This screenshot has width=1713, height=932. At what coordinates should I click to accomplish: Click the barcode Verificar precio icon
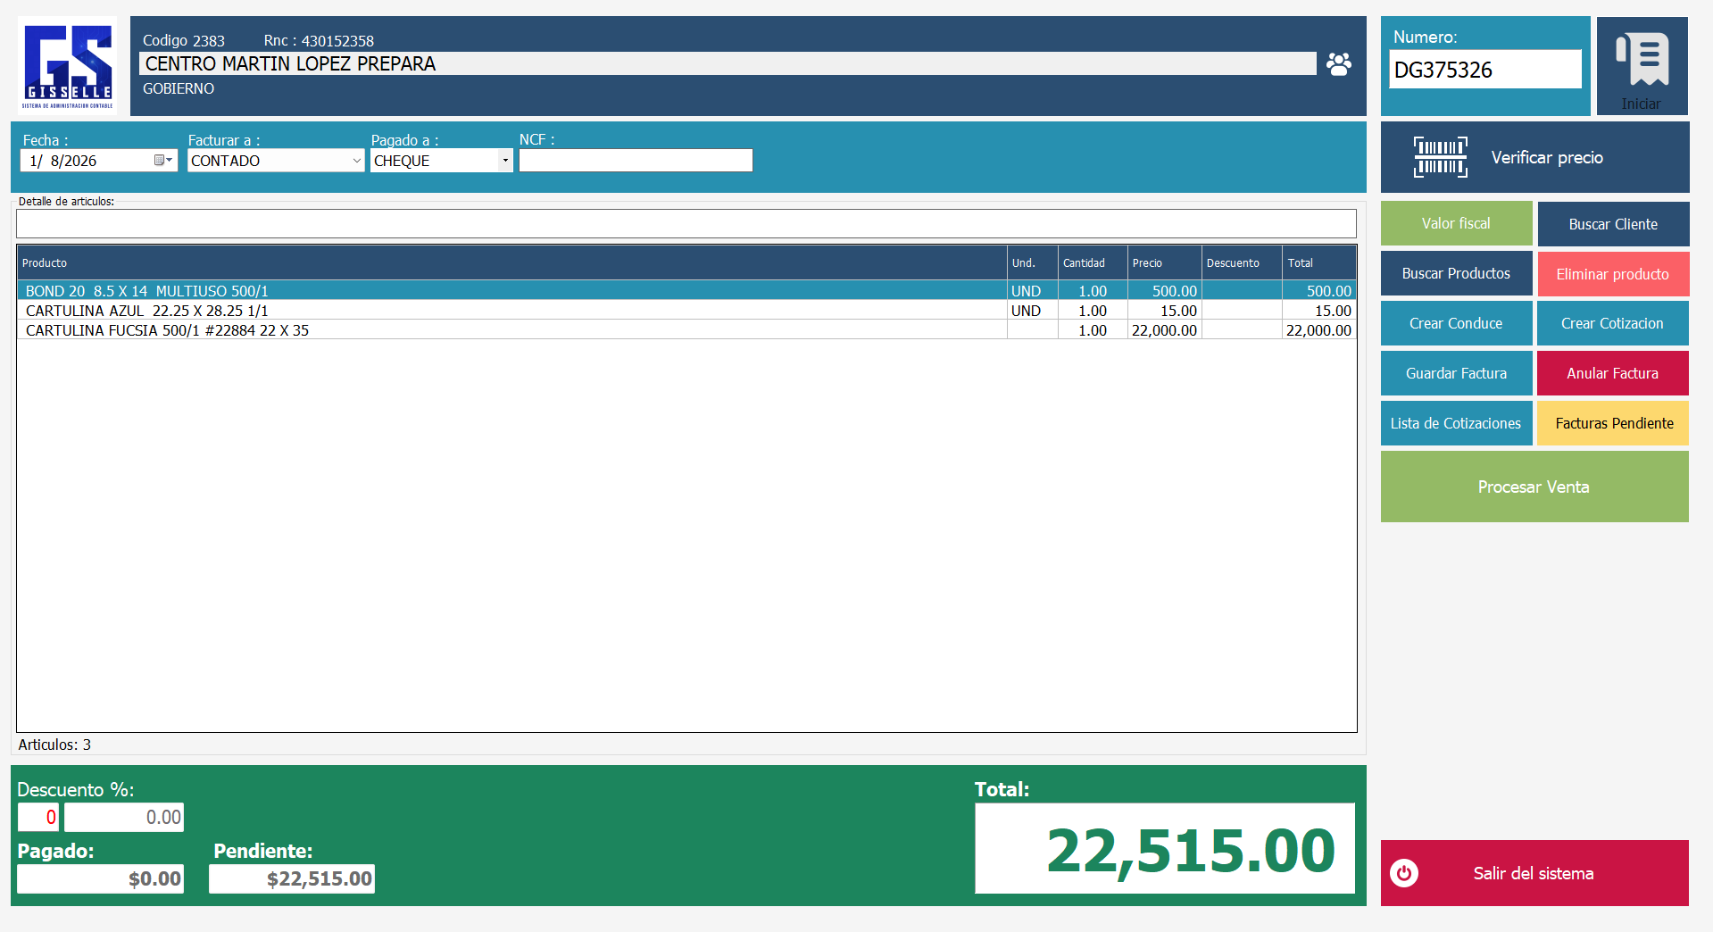1440,158
